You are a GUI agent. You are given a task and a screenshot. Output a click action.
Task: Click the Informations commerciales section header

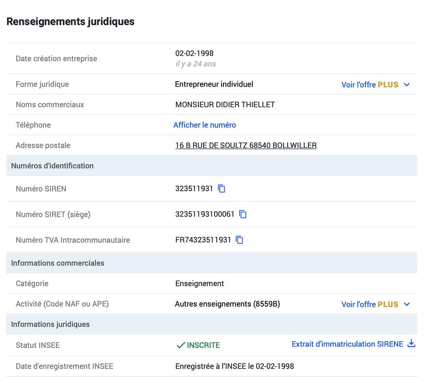coord(58,263)
